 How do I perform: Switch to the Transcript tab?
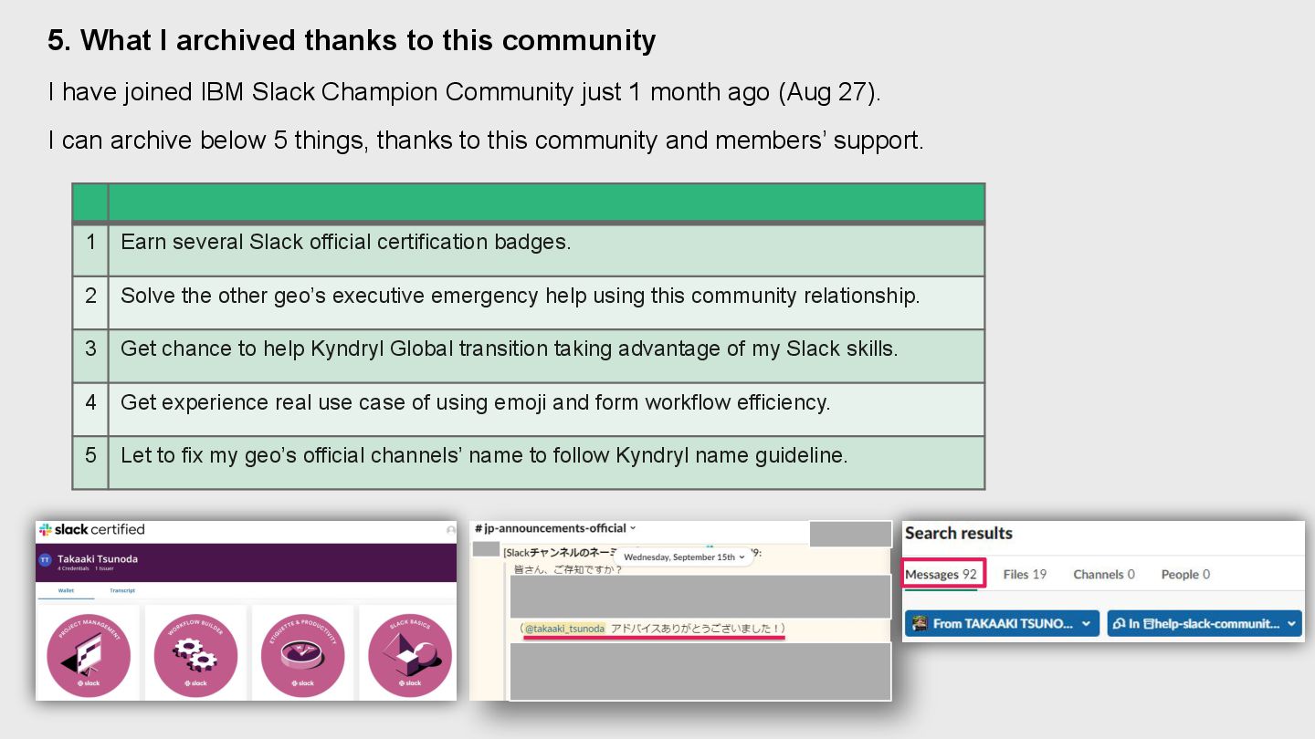[122, 590]
